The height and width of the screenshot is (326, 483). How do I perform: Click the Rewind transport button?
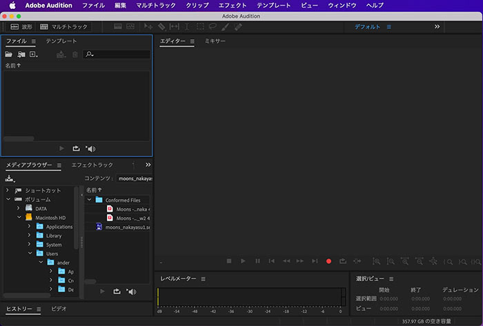click(x=286, y=261)
